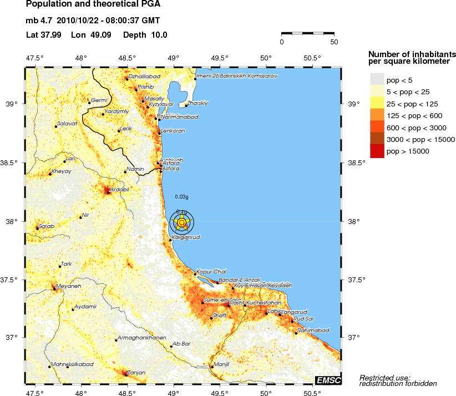Click the distance scale bar
The width and height of the screenshot is (456, 396).
pos(308,34)
